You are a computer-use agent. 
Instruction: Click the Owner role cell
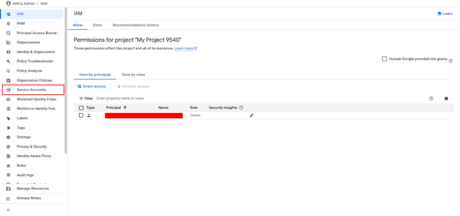195,115
